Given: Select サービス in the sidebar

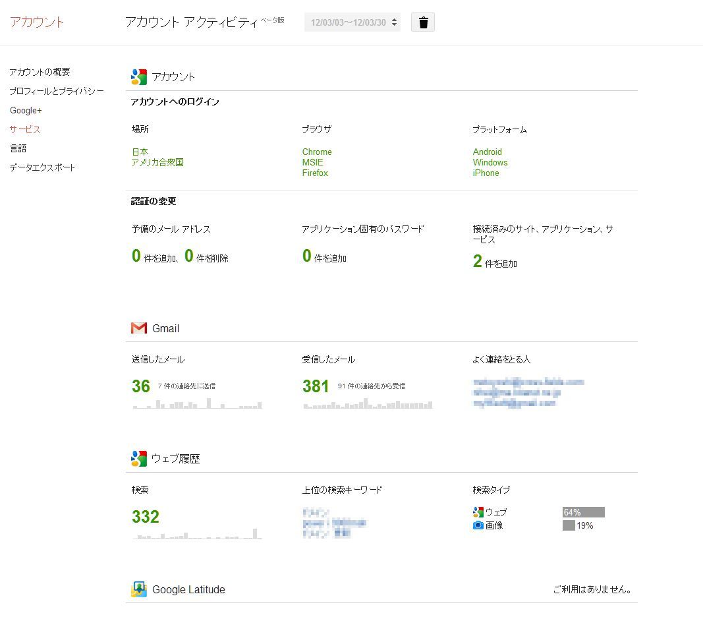Looking at the screenshot, I should tap(25, 129).
